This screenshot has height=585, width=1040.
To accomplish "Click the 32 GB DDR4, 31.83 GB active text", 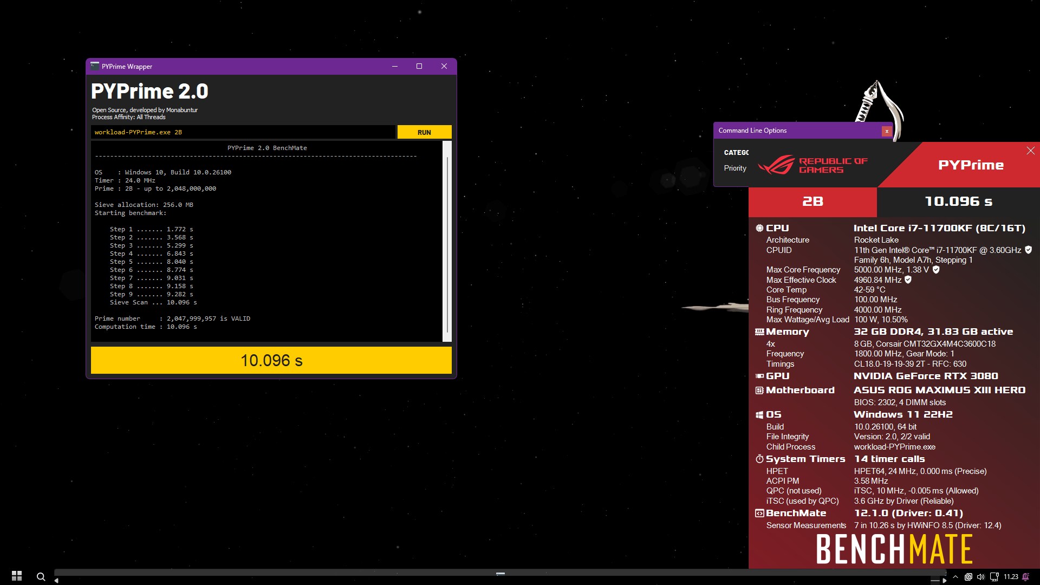I will pos(933,331).
